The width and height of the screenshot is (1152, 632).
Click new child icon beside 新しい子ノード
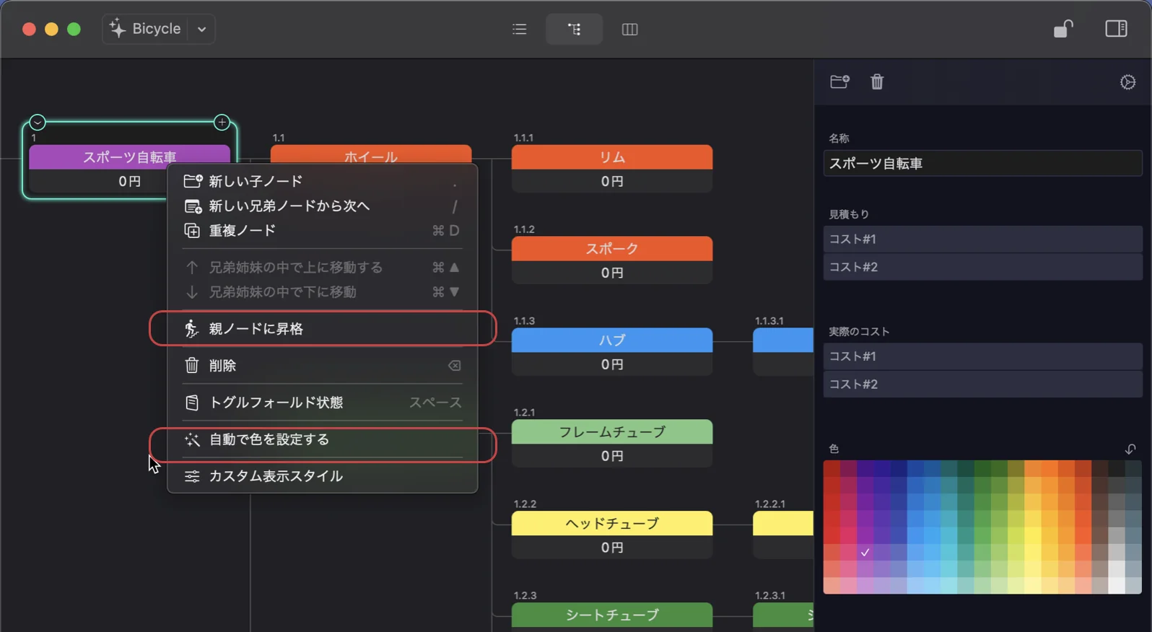(x=193, y=181)
